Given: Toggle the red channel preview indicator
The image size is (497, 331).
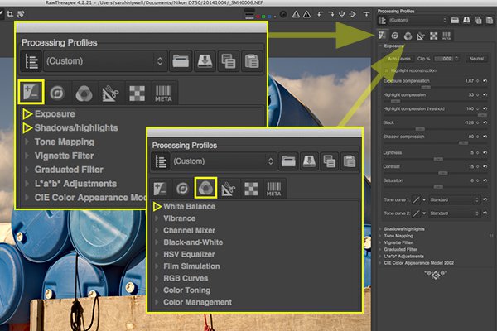Looking at the screenshot, I should (x=258, y=17).
